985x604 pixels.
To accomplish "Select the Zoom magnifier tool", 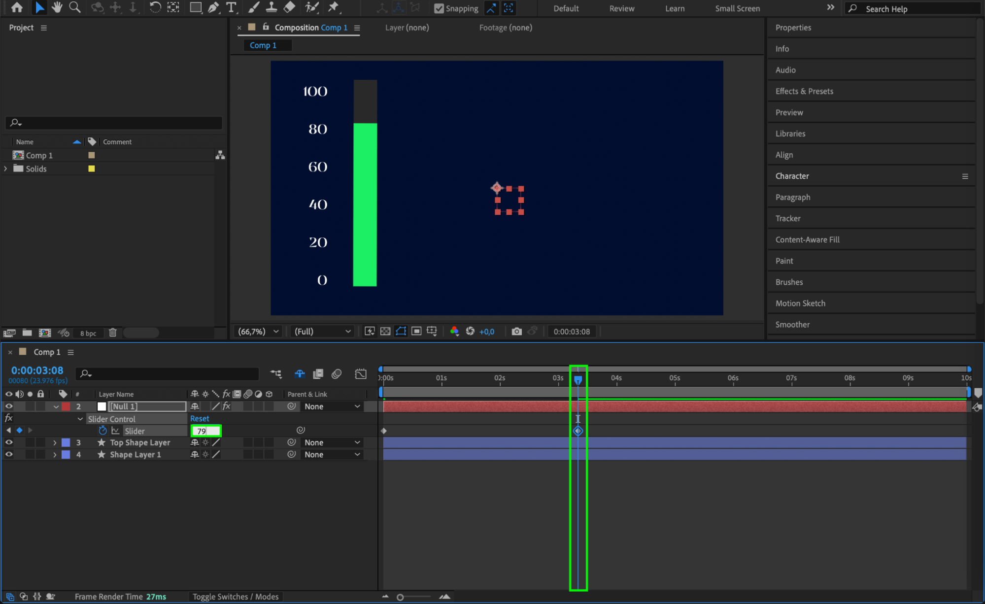I will tap(75, 7).
